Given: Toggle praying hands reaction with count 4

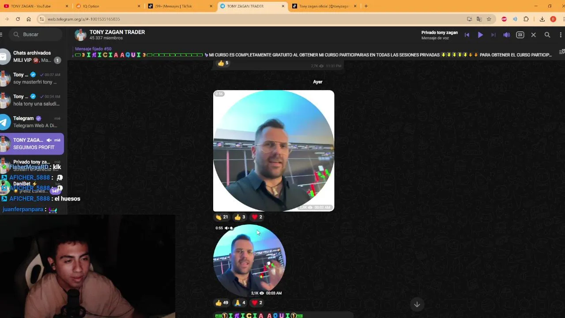Looking at the screenshot, I should coord(240,303).
